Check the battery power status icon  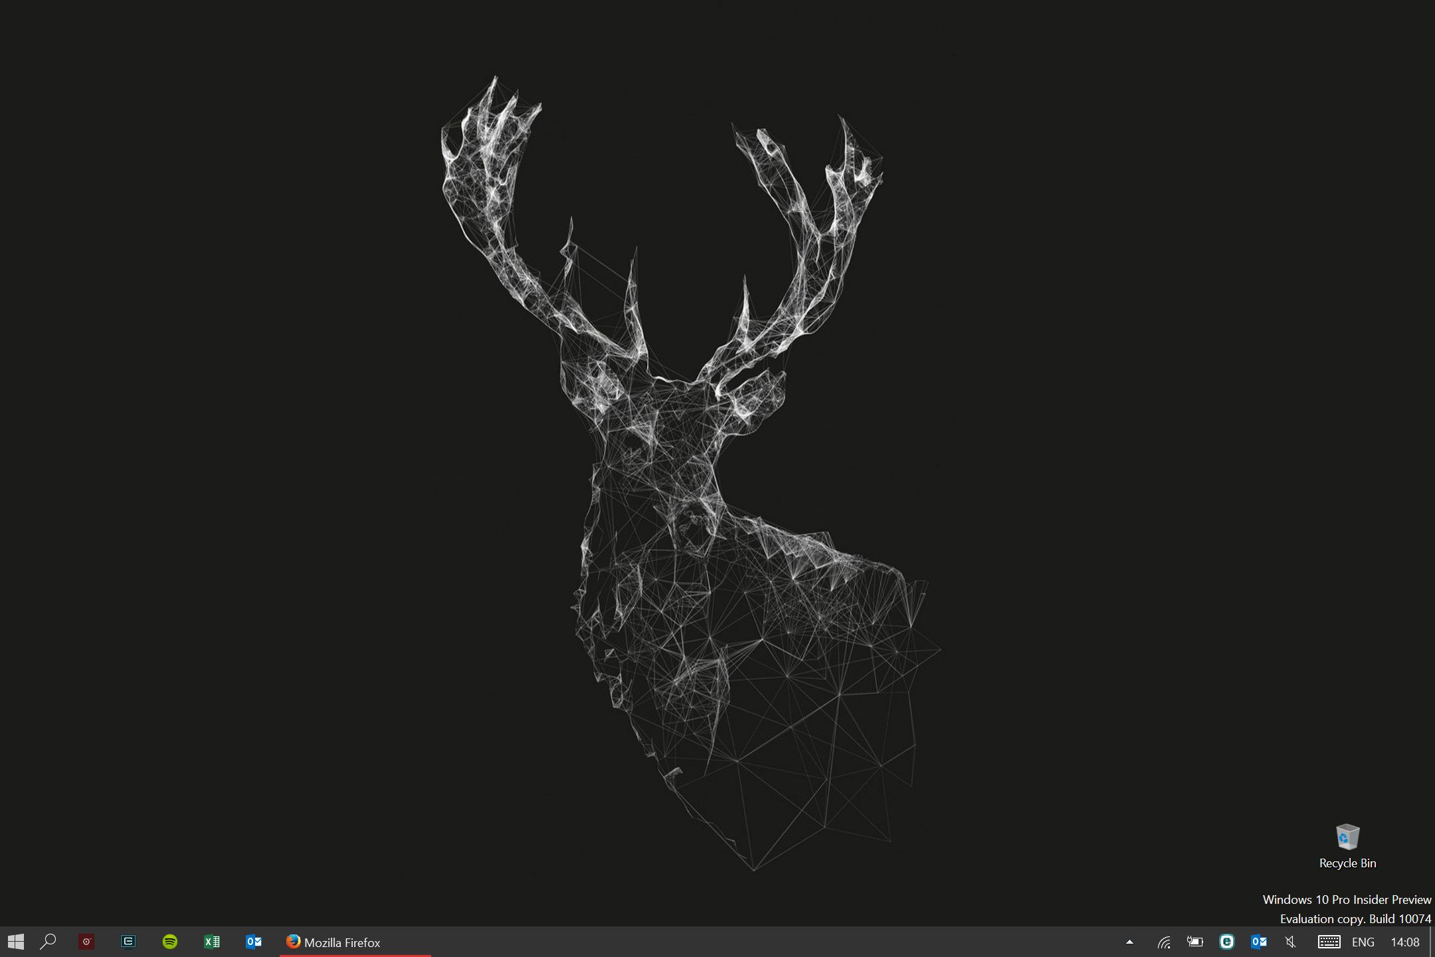(x=1195, y=942)
